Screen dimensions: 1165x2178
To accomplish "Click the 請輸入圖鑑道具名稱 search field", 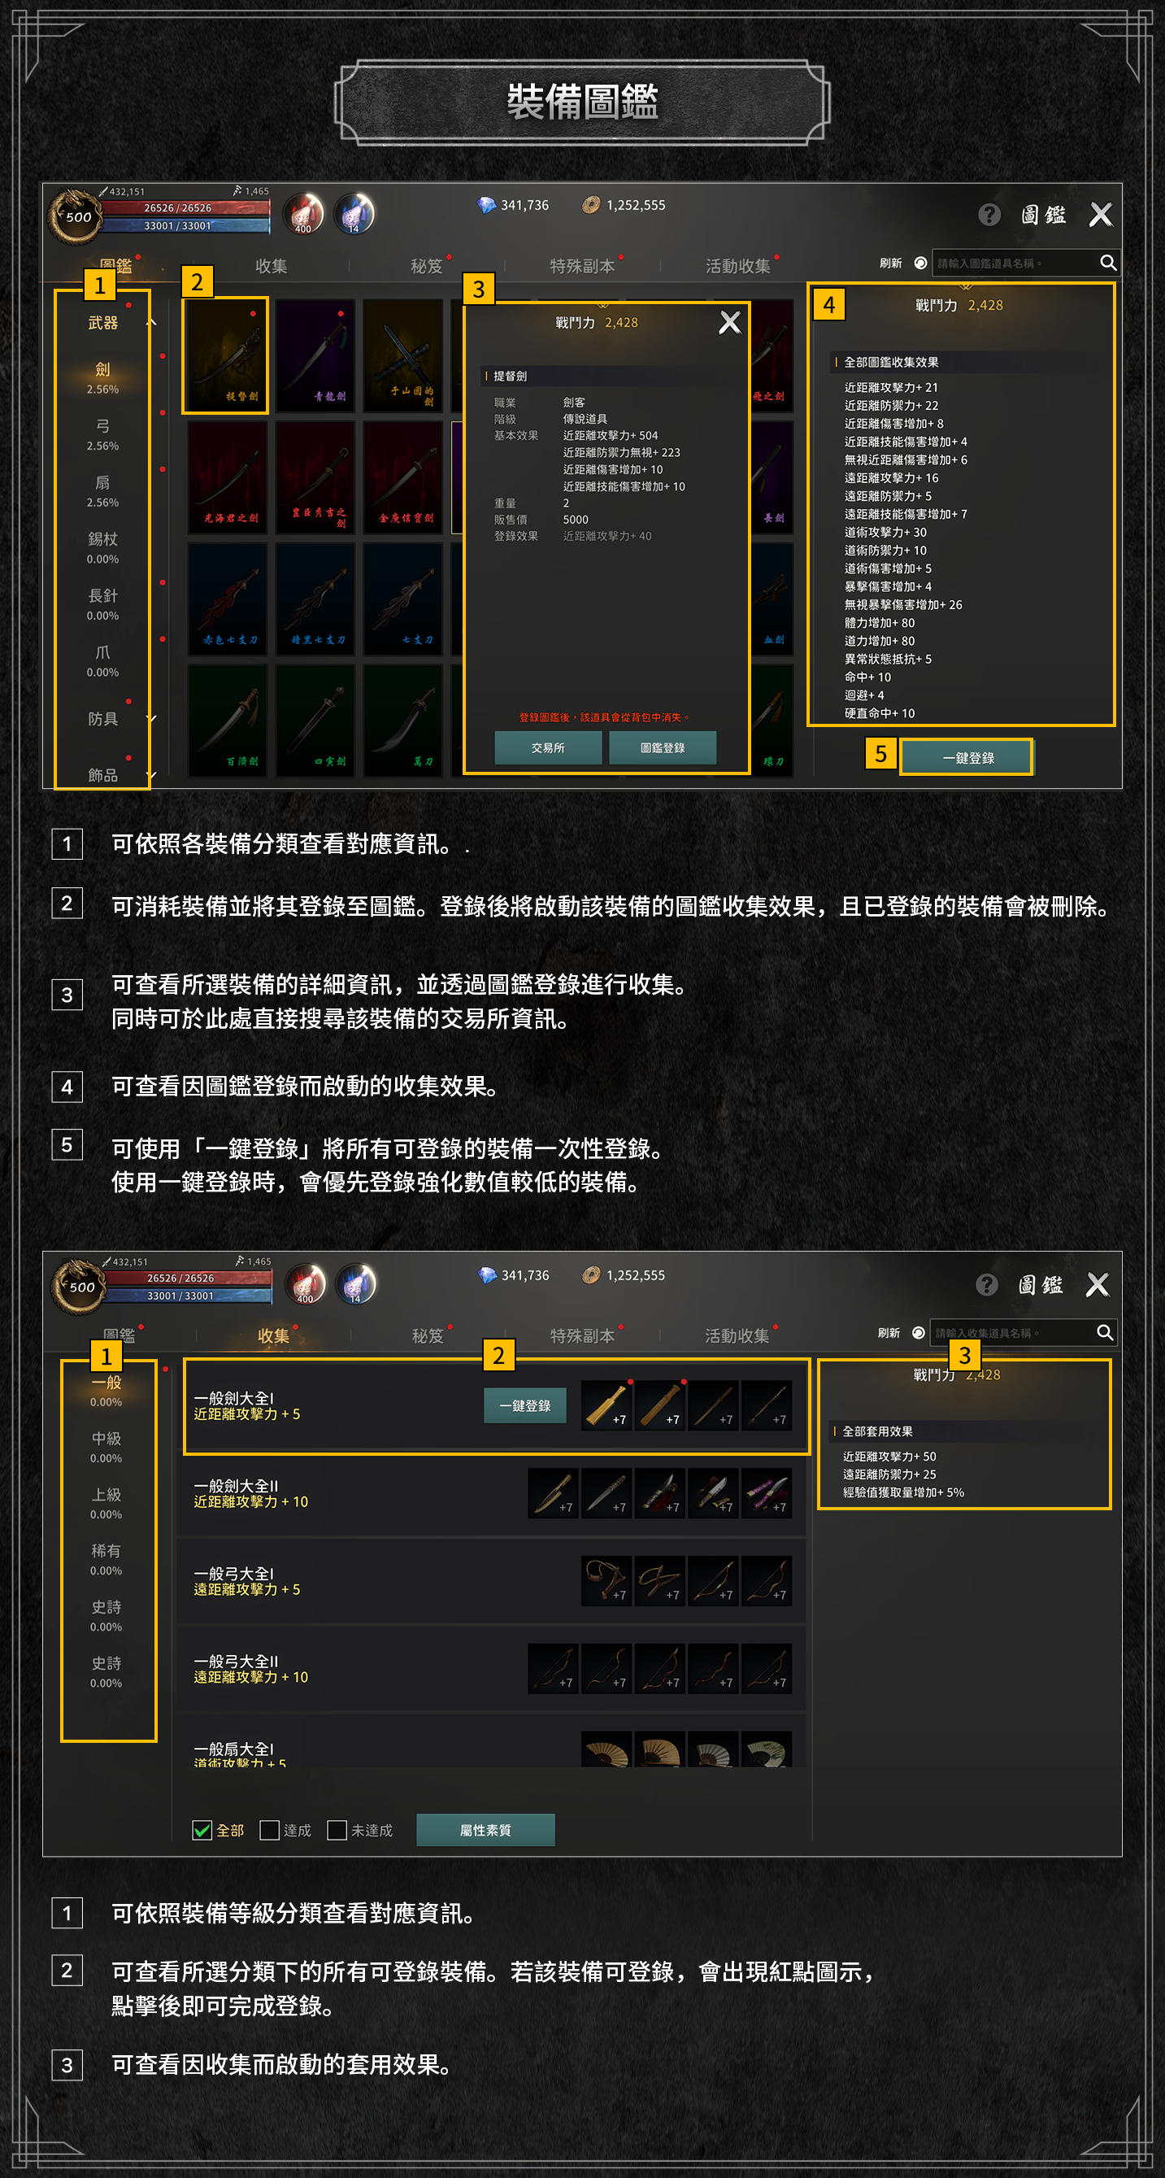I will (1015, 263).
